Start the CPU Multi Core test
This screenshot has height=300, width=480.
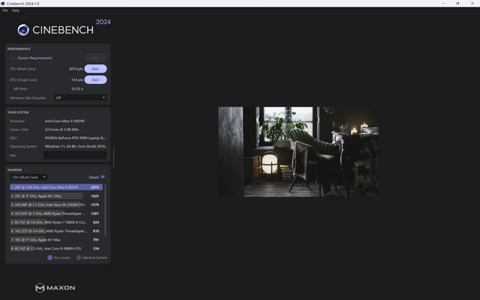[95, 69]
